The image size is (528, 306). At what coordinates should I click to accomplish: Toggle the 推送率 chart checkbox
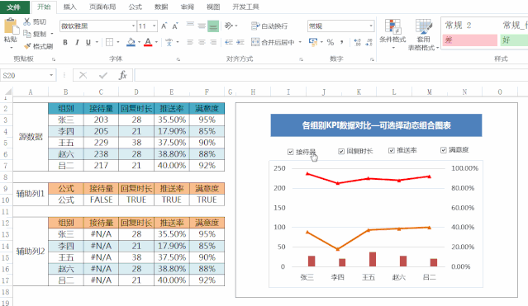[x=392, y=150]
